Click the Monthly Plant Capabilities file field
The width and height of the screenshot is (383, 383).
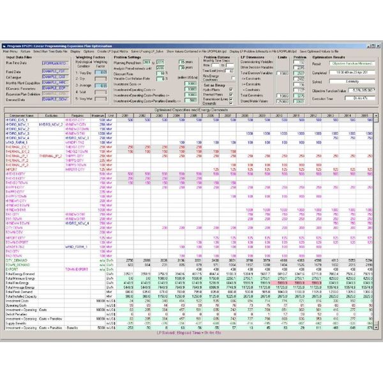56,82
